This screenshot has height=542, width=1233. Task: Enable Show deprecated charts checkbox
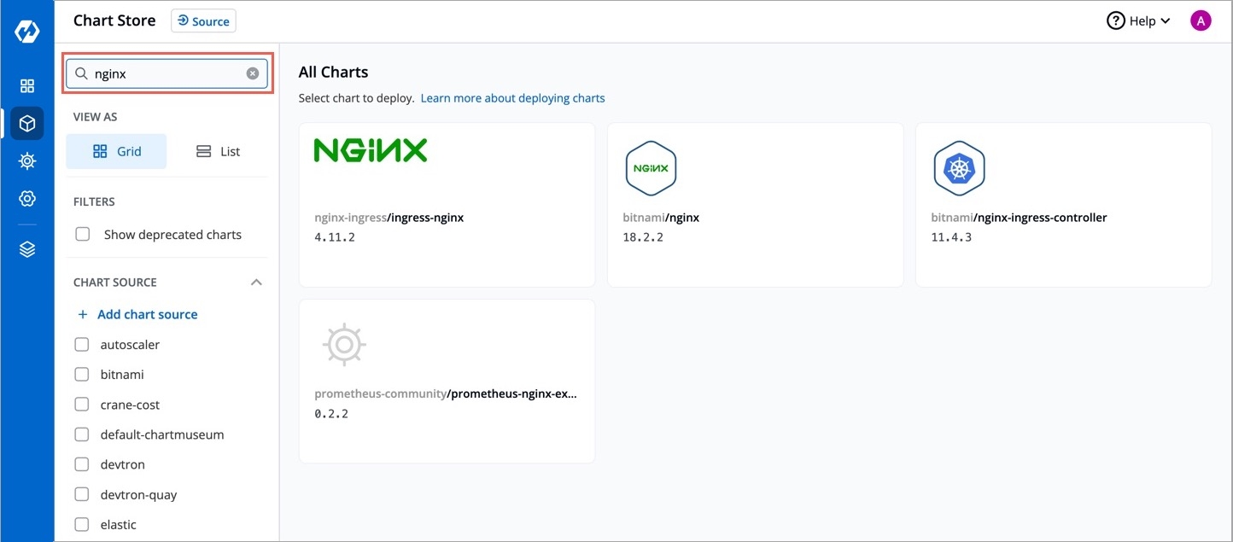[x=83, y=234]
